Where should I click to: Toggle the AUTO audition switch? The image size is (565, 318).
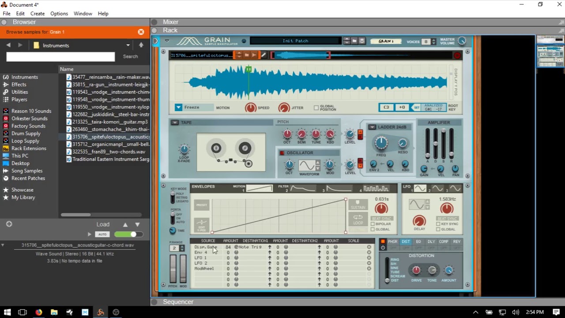pyautogui.click(x=103, y=235)
